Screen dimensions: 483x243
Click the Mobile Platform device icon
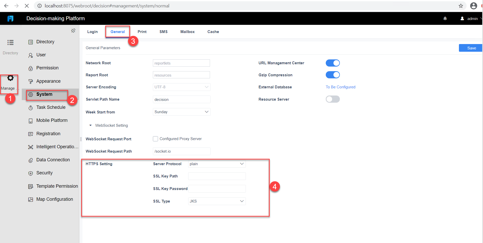point(31,121)
